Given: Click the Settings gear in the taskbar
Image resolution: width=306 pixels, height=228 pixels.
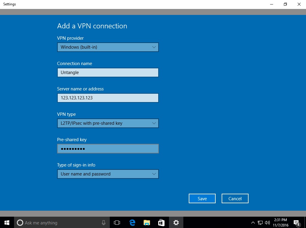Looking at the screenshot, I should 176,223.
